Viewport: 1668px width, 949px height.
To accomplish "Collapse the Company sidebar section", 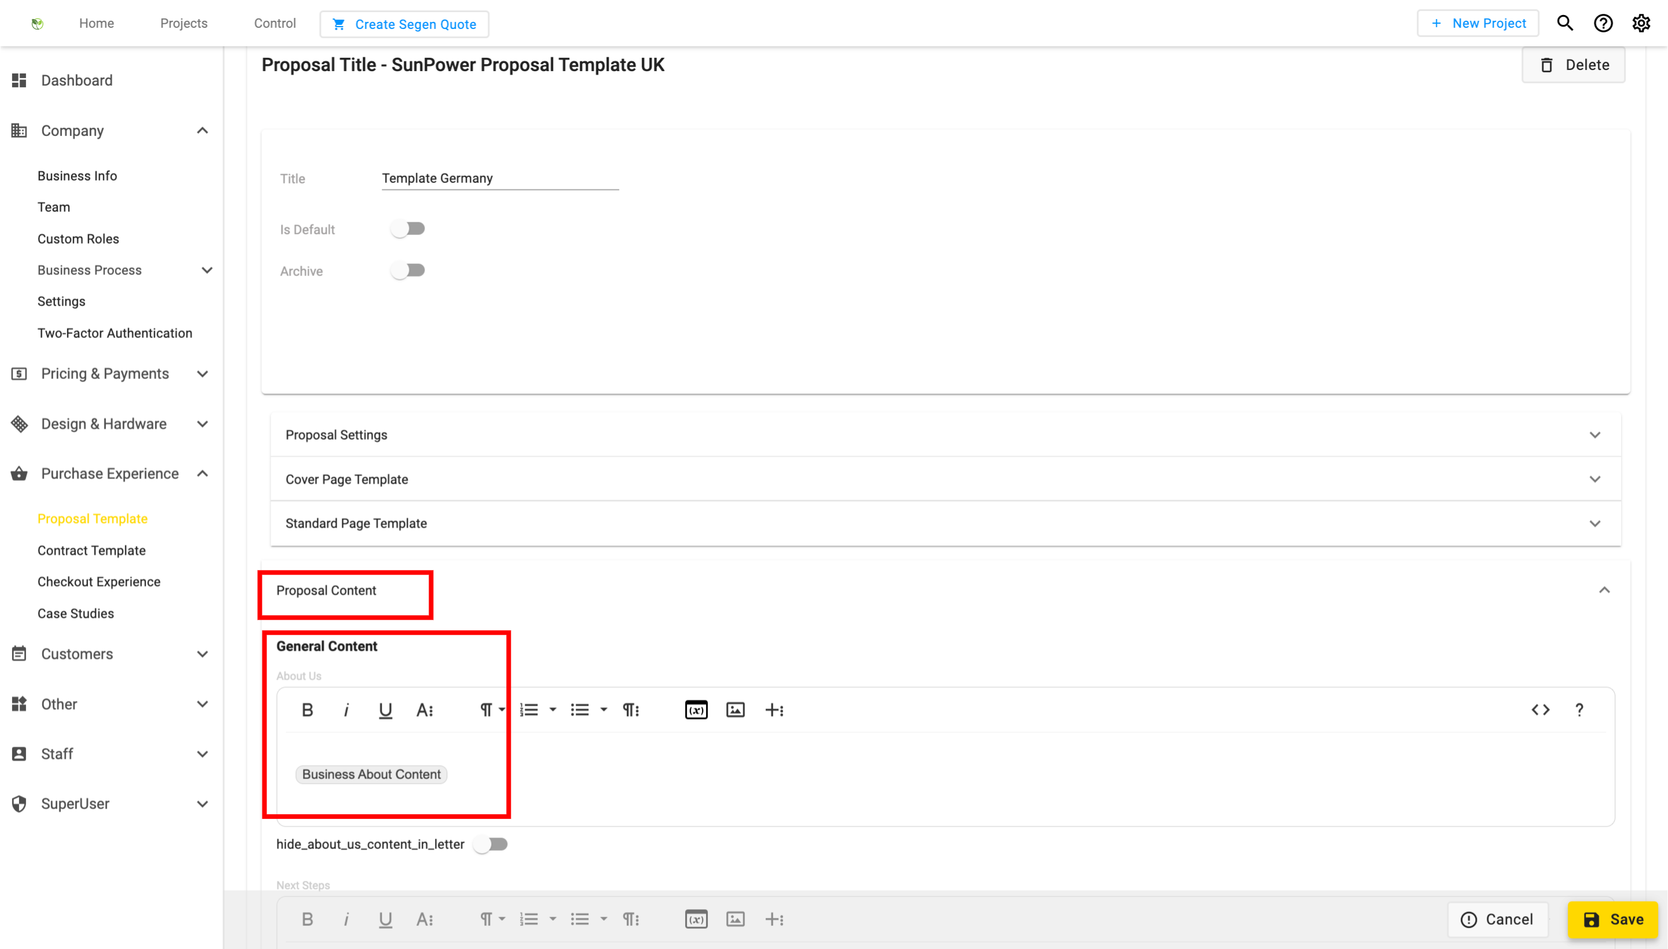I will tap(202, 131).
